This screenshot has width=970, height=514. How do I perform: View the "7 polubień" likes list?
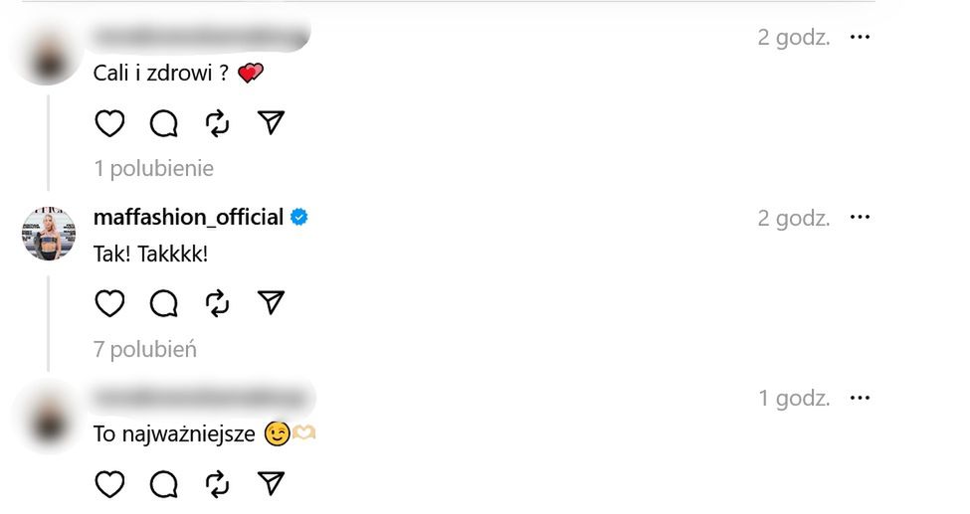pos(145,349)
